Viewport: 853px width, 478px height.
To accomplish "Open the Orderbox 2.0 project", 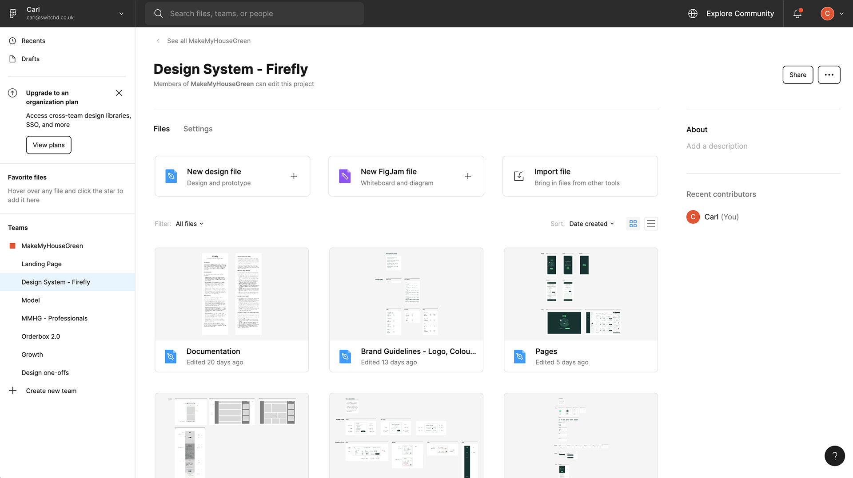I will [68, 336].
